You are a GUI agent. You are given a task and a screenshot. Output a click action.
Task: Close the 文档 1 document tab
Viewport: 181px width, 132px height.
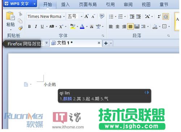pyautogui.click(x=99, y=43)
